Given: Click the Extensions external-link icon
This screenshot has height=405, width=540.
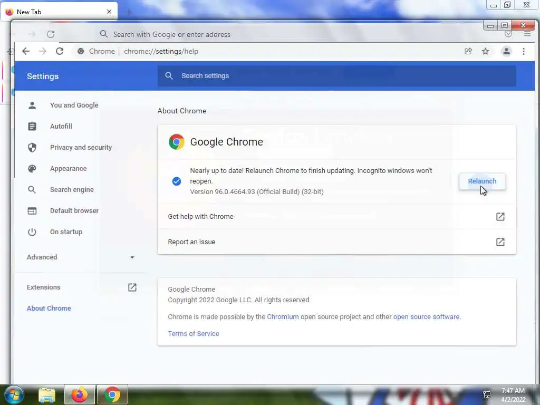Looking at the screenshot, I should [x=132, y=287].
